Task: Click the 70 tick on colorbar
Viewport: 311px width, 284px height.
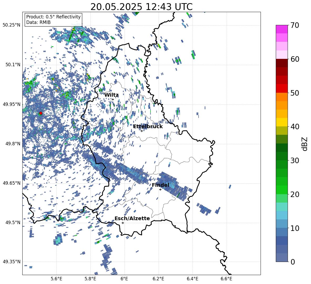Action: coord(295,25)
